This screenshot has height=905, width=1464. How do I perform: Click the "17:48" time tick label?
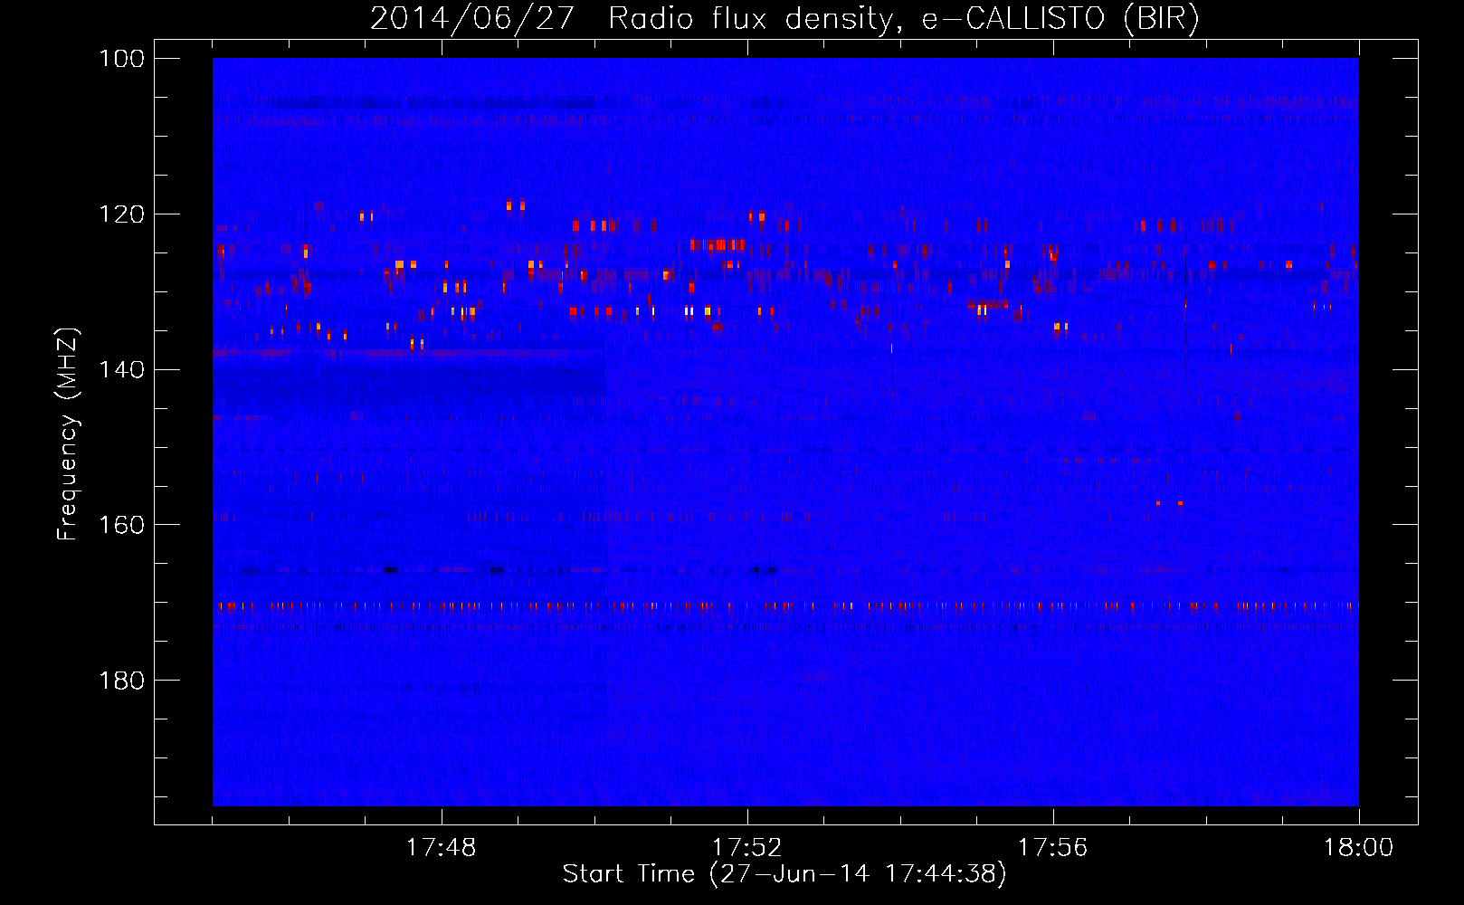pyautogui.click(x=442, y=848)
